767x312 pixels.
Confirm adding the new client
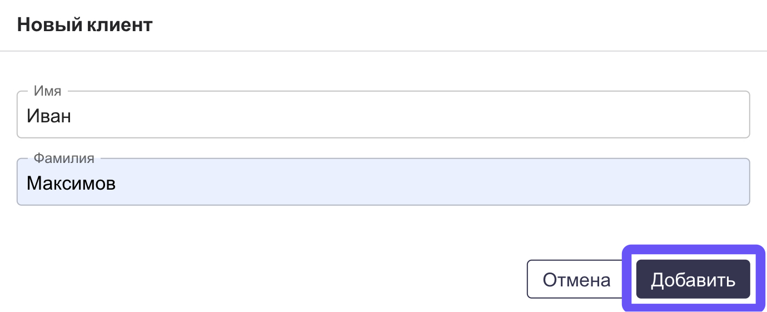693,280
